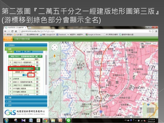Viewport: 164px width, 123px height.
Task: Toggle checkbox for 2006福衛二號影像 layer
Action: (x=10, y=92)
